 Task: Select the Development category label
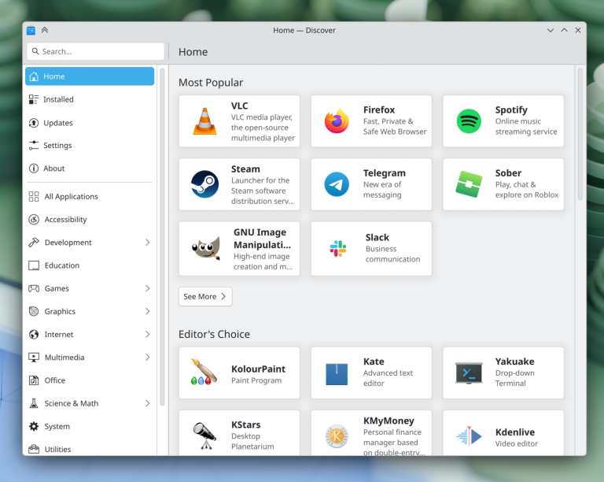point(68,243)
